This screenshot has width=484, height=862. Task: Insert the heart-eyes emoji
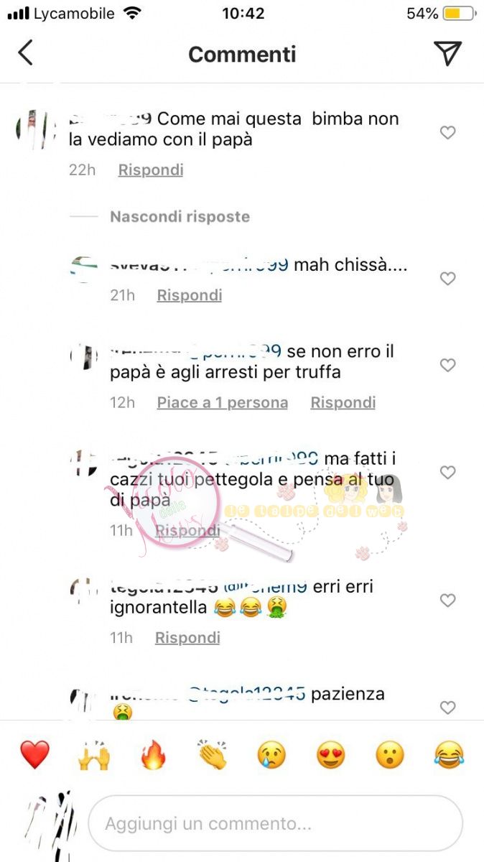(x=331, y=755)
